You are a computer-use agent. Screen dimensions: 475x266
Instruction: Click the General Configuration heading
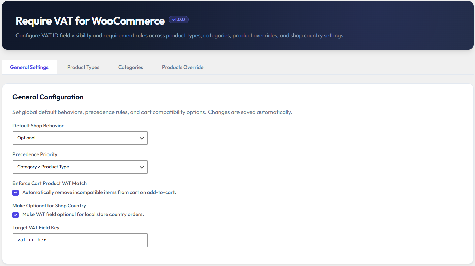[48, 97]
